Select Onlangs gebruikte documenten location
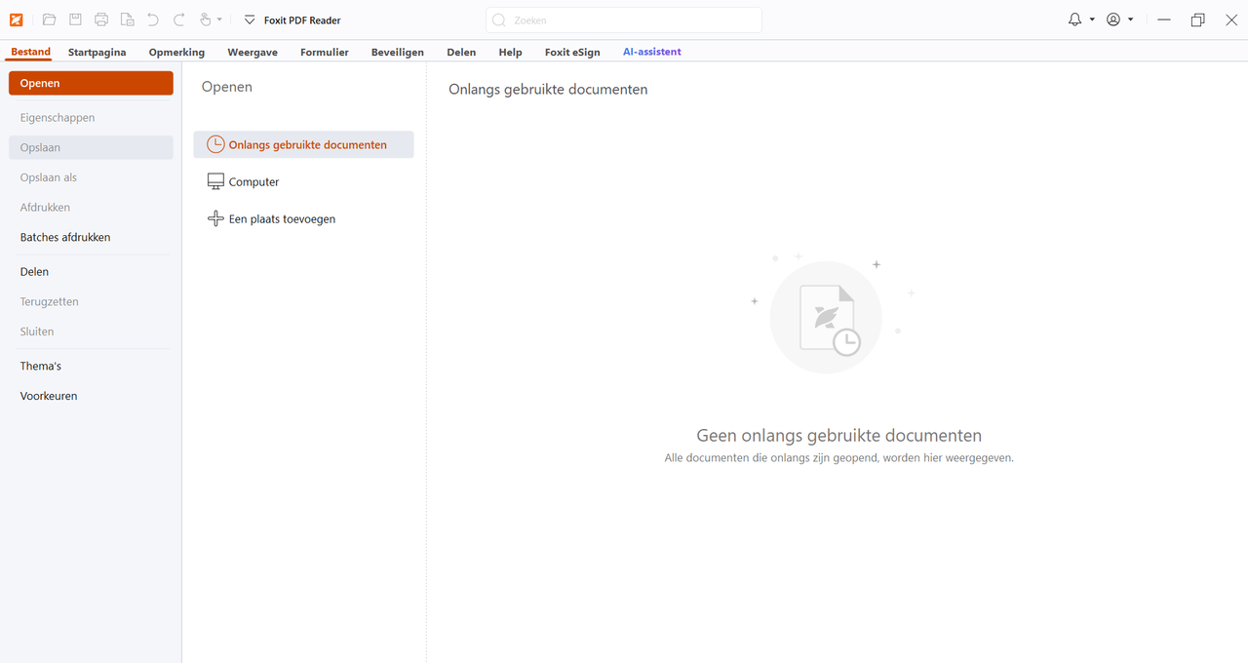1248x663 pixels. pos(303,144)
